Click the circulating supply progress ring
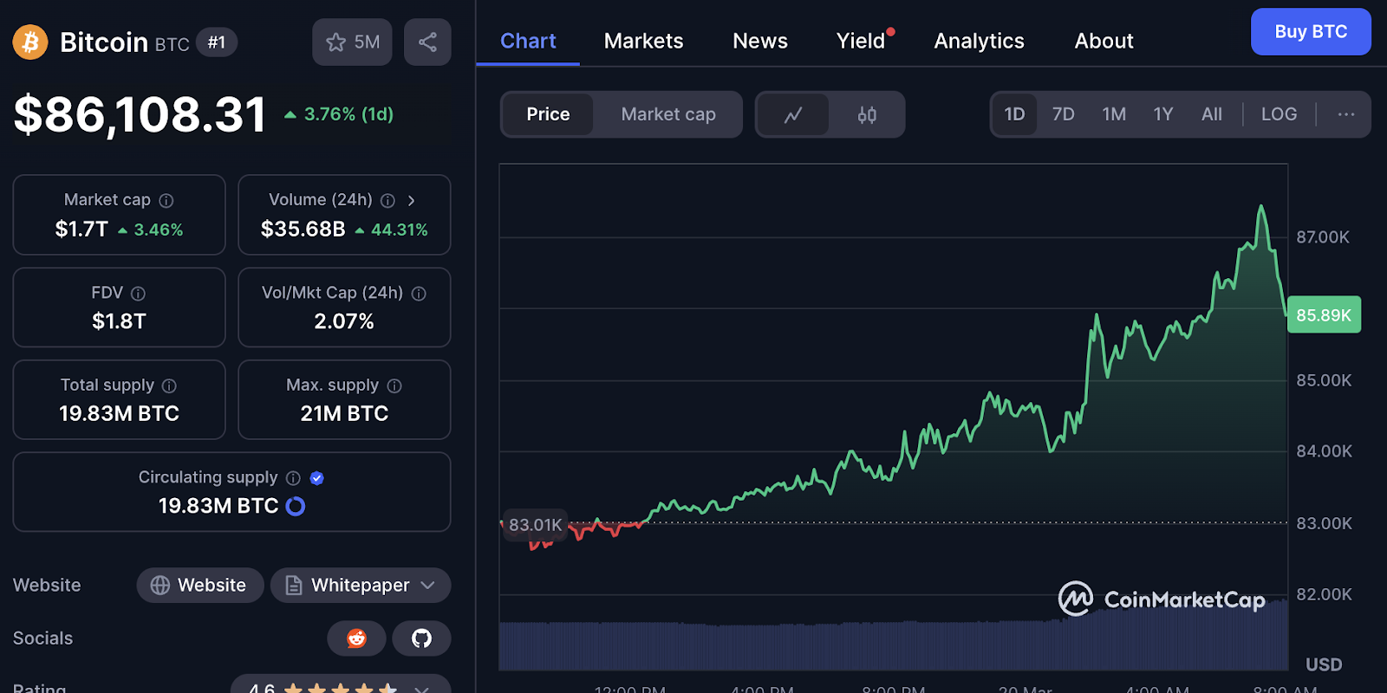 296,506
